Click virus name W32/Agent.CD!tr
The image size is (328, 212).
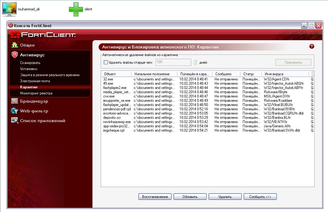pyautogui.click(x=276, y=79)
